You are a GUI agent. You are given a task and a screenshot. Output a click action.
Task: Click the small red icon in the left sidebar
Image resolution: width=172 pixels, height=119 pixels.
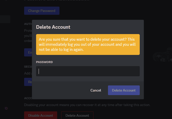pos(6,108)
